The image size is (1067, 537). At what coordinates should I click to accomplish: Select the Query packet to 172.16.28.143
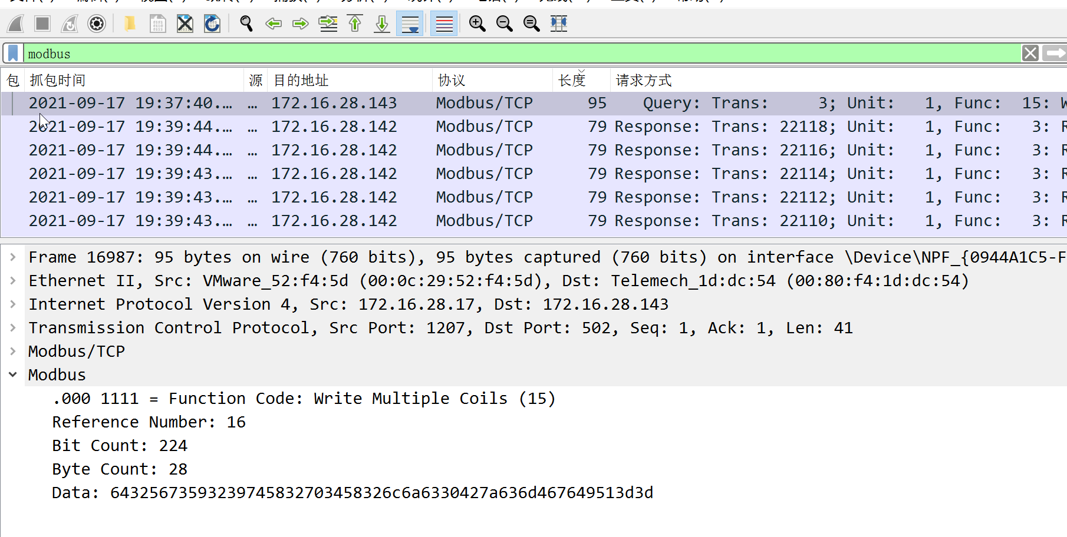pos(533,103)
